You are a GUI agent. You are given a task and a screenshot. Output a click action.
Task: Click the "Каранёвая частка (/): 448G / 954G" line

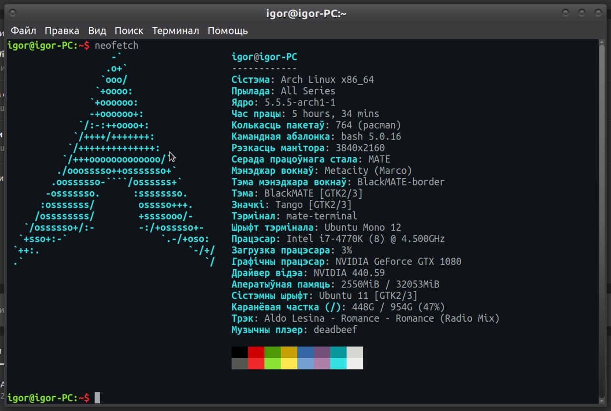338,307
